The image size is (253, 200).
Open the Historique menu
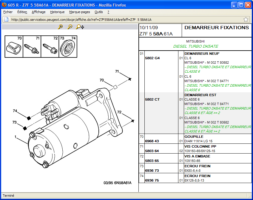click(57, 12)
